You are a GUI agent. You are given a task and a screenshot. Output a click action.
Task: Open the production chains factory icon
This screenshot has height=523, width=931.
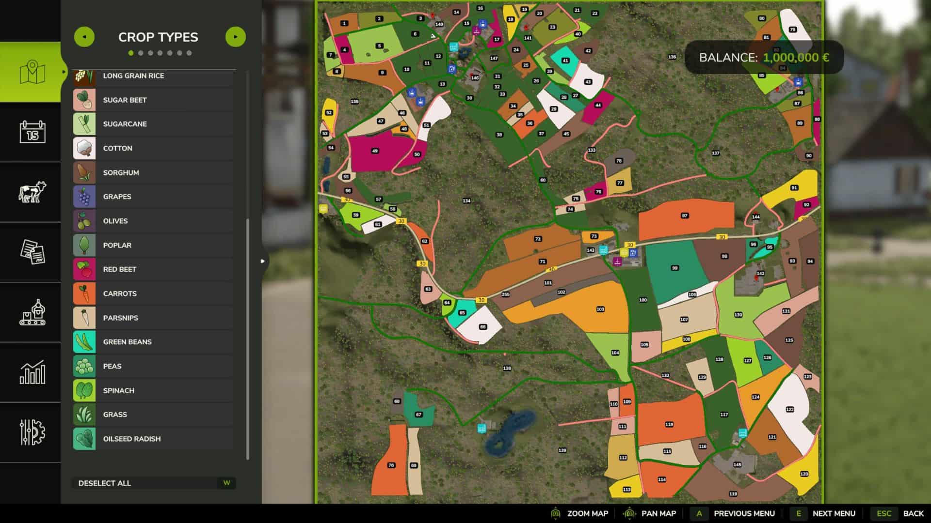32,312
